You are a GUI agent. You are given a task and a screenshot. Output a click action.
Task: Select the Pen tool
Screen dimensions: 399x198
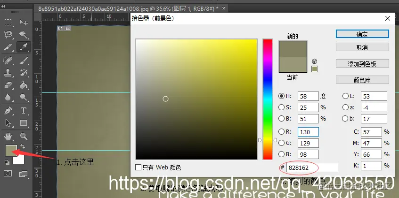click(8, 111)
